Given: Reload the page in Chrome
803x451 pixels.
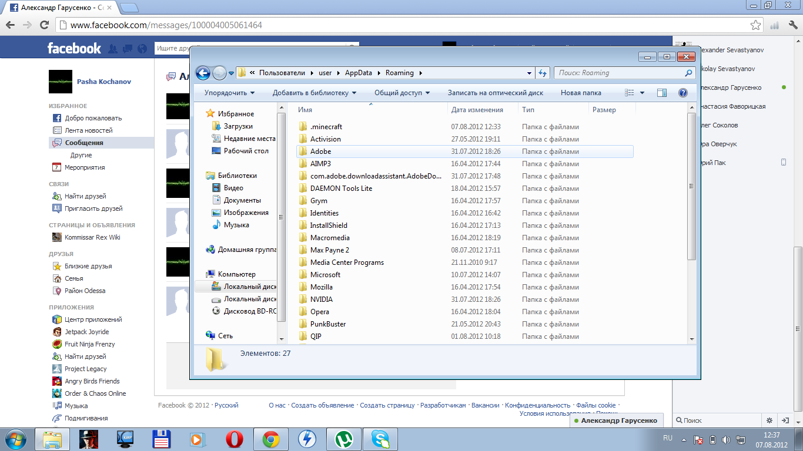Looking at the screenshot, I should 44,25.
